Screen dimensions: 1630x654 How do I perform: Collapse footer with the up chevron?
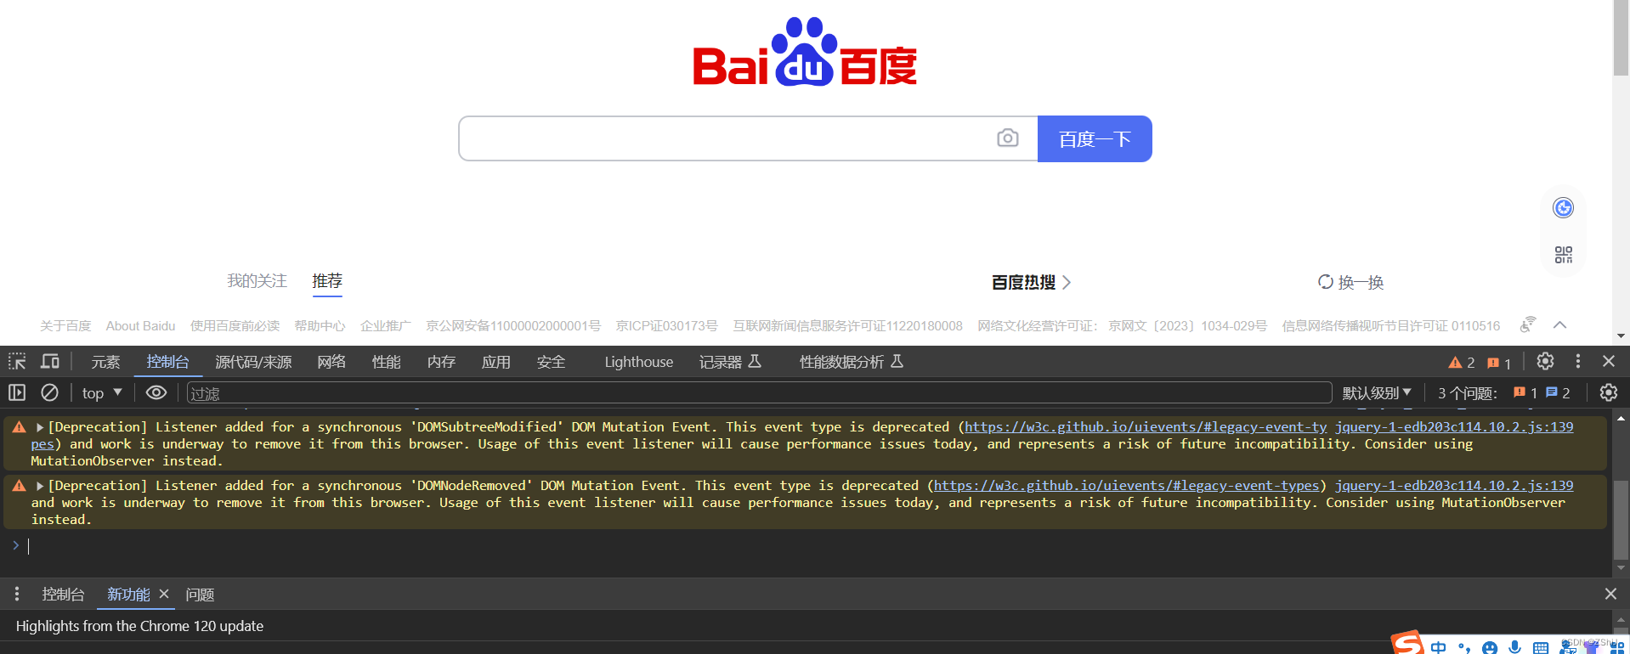tap(1559, 324)
